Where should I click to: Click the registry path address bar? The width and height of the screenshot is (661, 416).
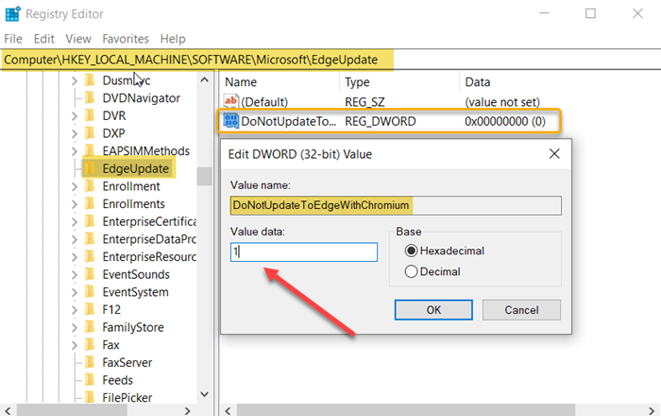pos(330,60)
